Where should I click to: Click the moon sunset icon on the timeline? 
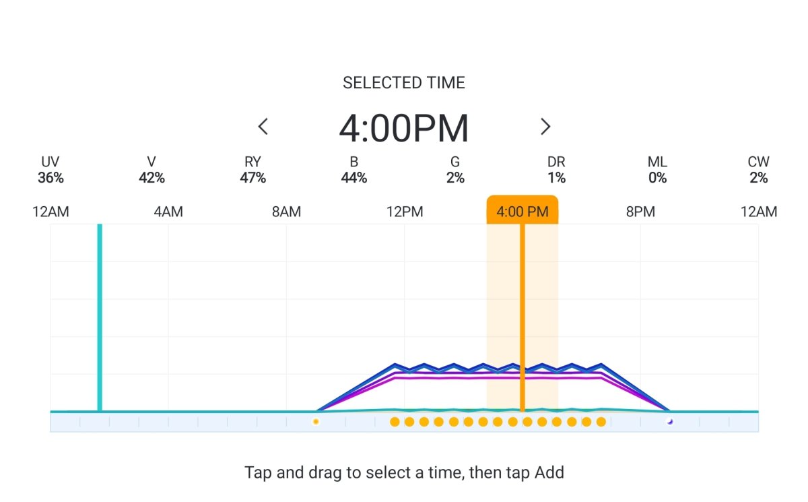click(669, 422)
